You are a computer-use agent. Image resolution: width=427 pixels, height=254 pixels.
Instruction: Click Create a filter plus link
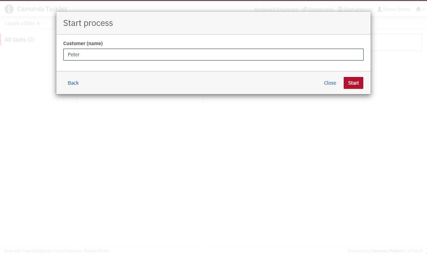click(23, 23)
